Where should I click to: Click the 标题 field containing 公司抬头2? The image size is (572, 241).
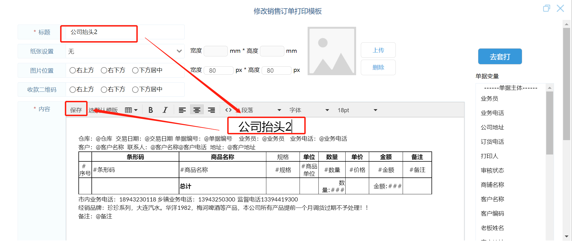click(x=125, y=32)
